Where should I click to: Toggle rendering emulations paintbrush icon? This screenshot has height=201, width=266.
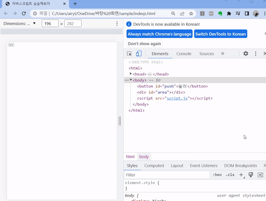(x=251, y=175)
